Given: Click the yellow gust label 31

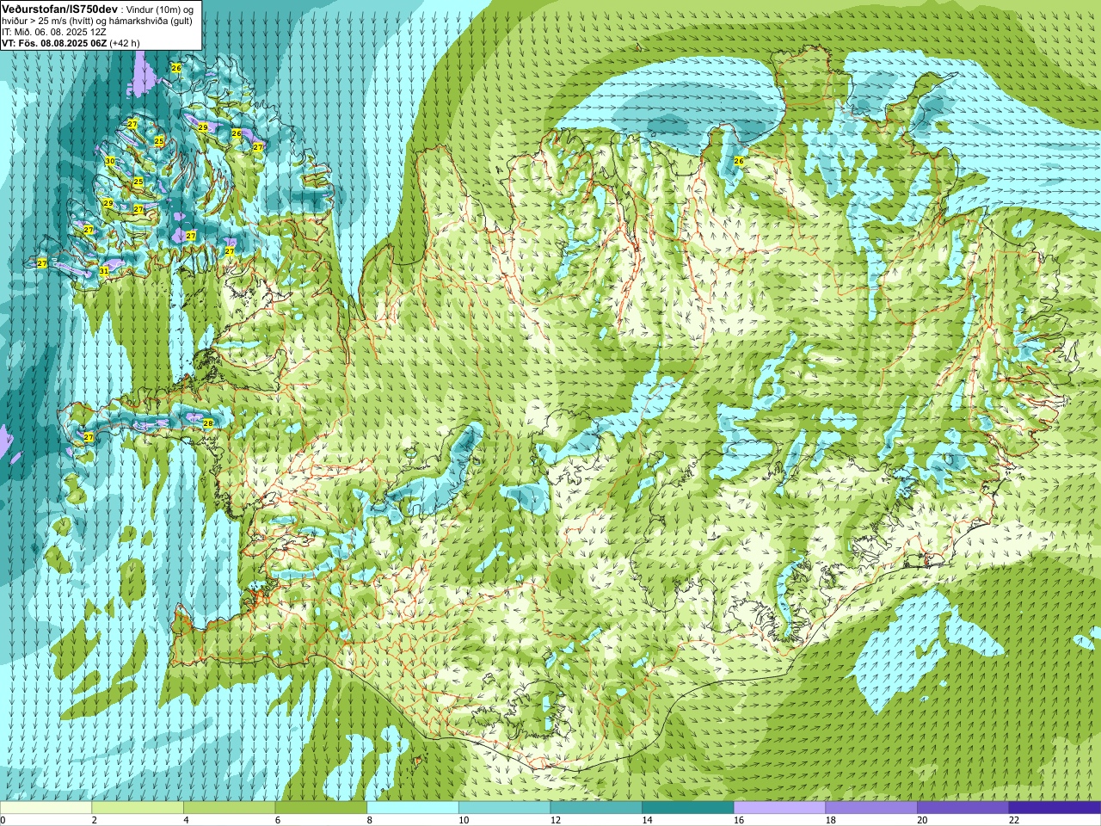Looking at the screenshot, I should [x=104, y=271].
